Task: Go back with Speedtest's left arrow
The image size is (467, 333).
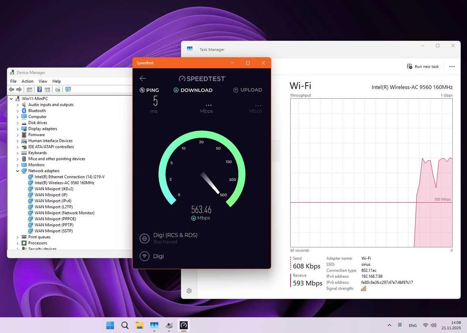Action: pos(143,78)
